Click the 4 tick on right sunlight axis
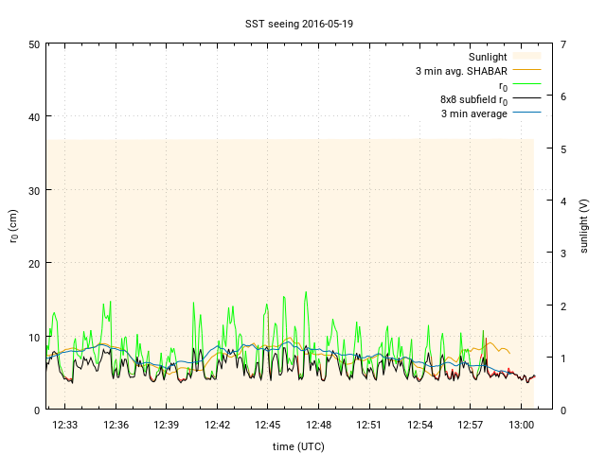The height and width of the screenshot is (454, 606). (563, 201)
